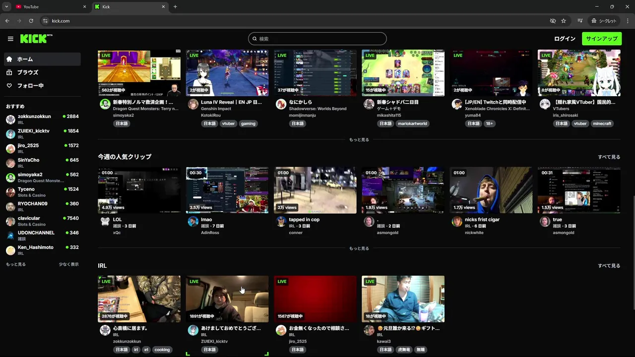This screenshot has height=357, width=635.
Task: Open jiro_2525 avatar in recommended list
Action: [x=10, y=148]
